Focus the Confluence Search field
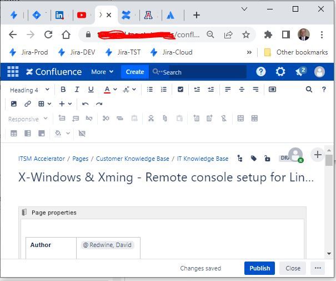Screen dimensions: 336x281 [199, 72]
